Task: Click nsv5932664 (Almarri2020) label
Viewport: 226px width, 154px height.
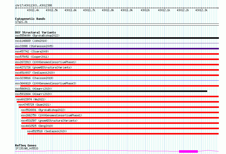Action: [34, 94]
